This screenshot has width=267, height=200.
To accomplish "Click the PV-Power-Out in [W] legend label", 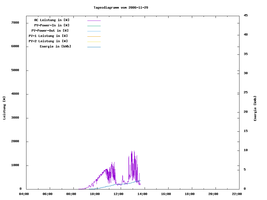I will [x=50, y=31].
